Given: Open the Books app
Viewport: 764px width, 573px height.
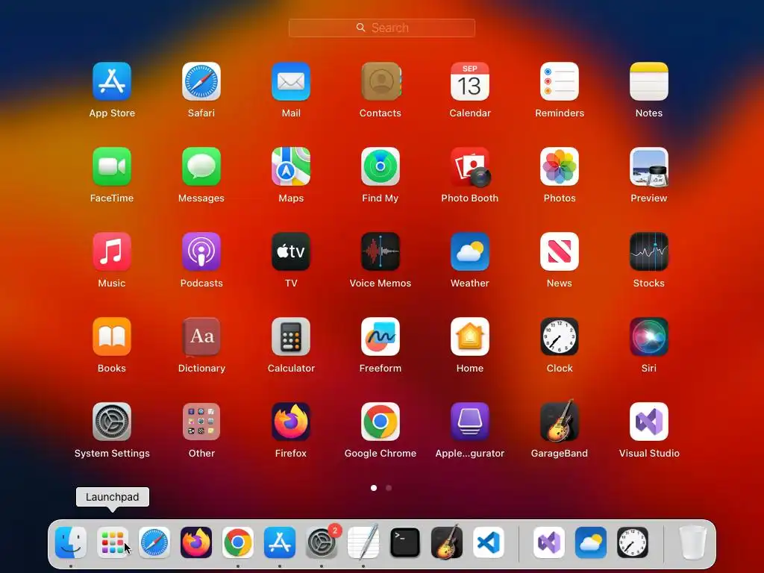Looking at the screenshot, I should coord(112,336).
